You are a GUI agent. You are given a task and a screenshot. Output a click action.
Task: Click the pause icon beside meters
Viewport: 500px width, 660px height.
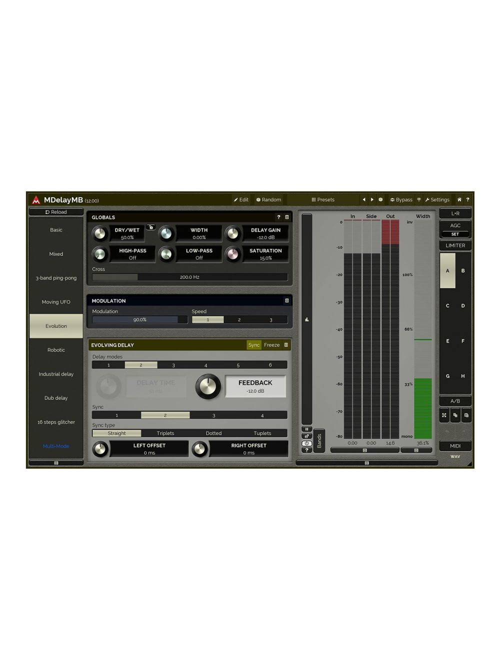306,429
